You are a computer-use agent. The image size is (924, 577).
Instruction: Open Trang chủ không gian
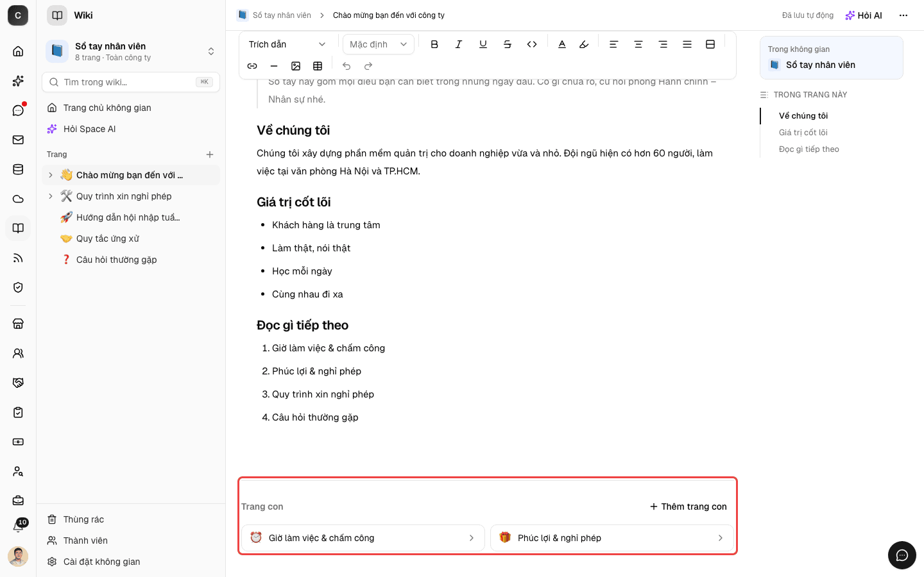tap(131, 108)
